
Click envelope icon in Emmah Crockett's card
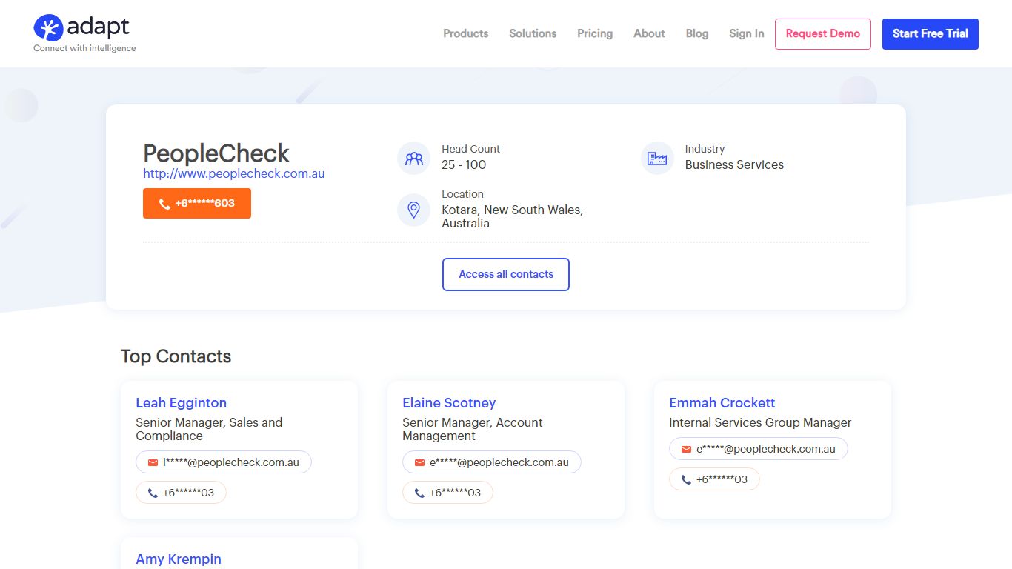686,449
